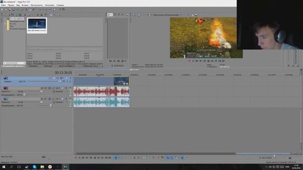
Task: Open Views dropdown arrow in Project Media
Action: click(x=54, y=15)
